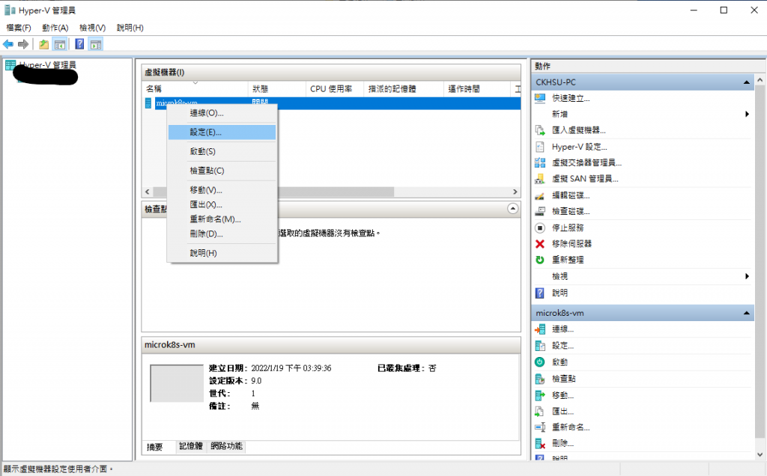
Task: Choose 刪除(D)... from the context menu
Action: 222,234
